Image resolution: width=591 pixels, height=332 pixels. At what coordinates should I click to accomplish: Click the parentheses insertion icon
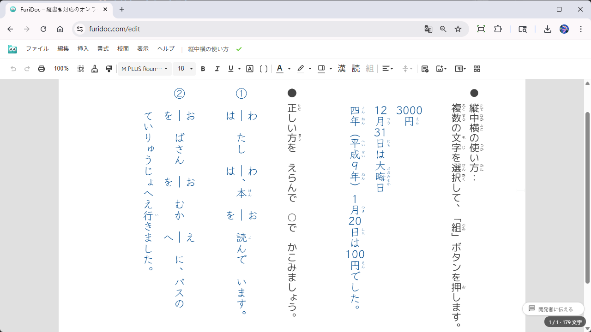[263, 68]
